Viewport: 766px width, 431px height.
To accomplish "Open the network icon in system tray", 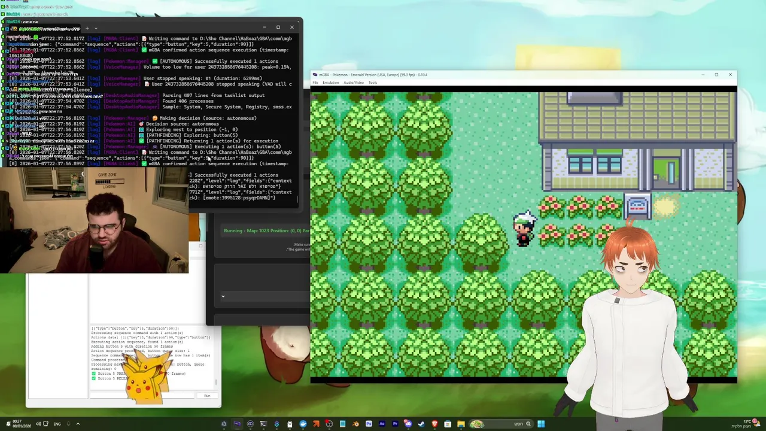I will pyautogui.click(x=46, y=424).
